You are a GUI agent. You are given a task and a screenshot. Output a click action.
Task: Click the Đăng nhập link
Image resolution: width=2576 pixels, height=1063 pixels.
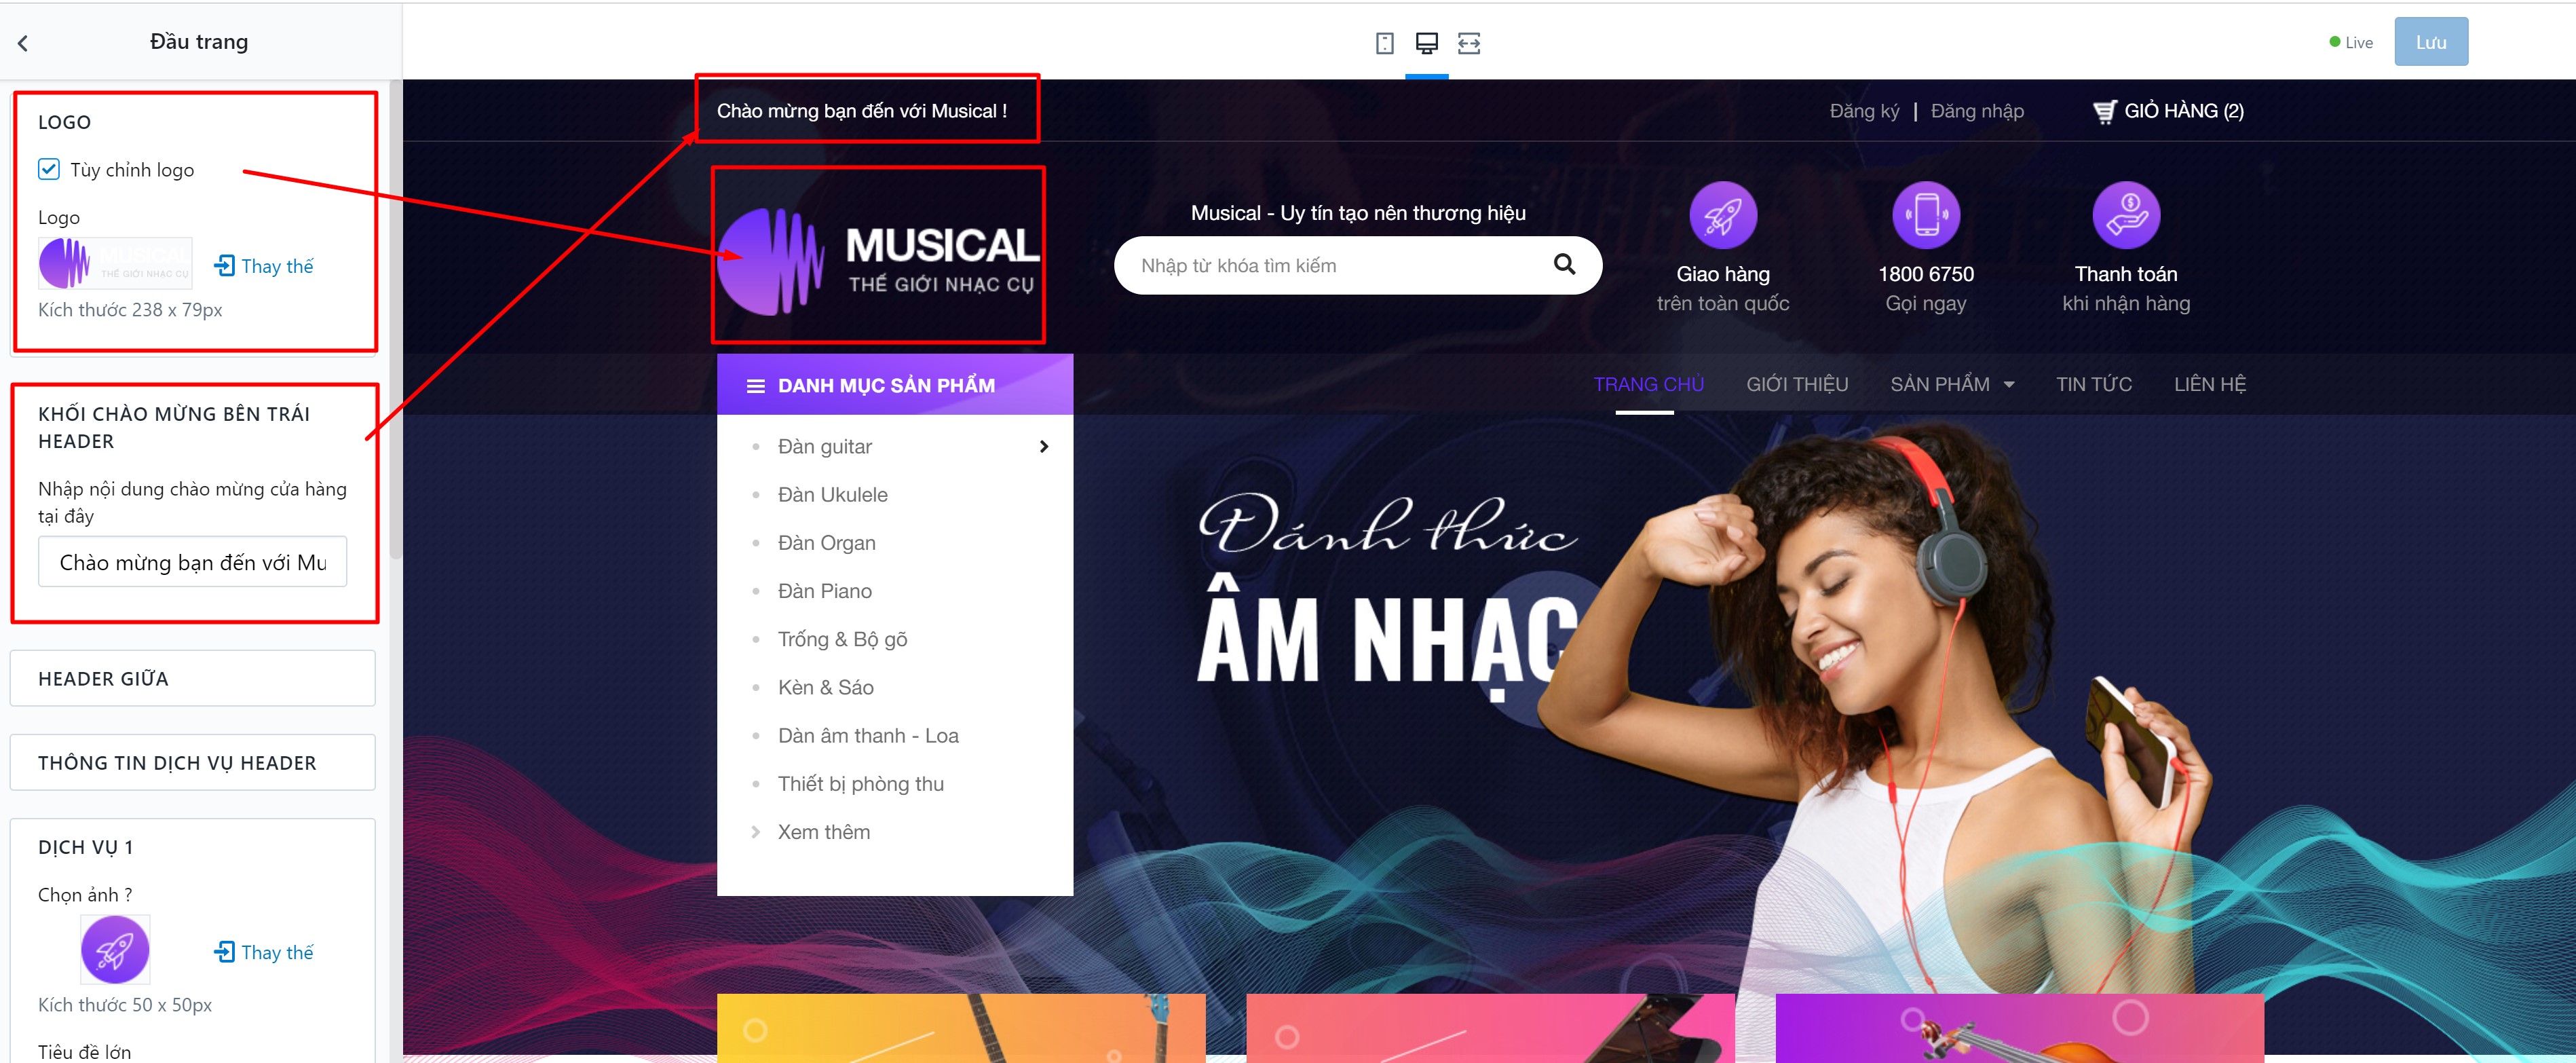tap(1977, 111)
